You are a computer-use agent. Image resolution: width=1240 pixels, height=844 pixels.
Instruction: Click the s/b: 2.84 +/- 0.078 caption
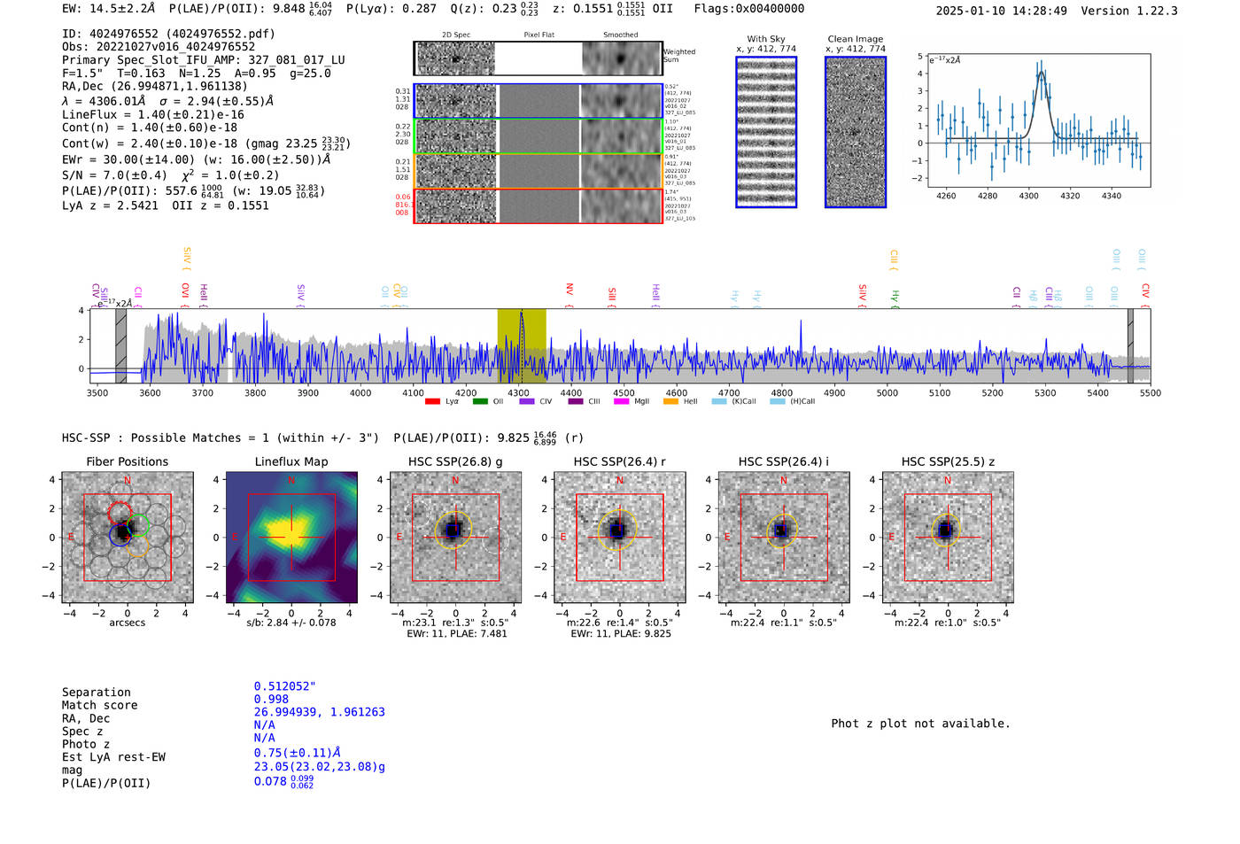291,623
